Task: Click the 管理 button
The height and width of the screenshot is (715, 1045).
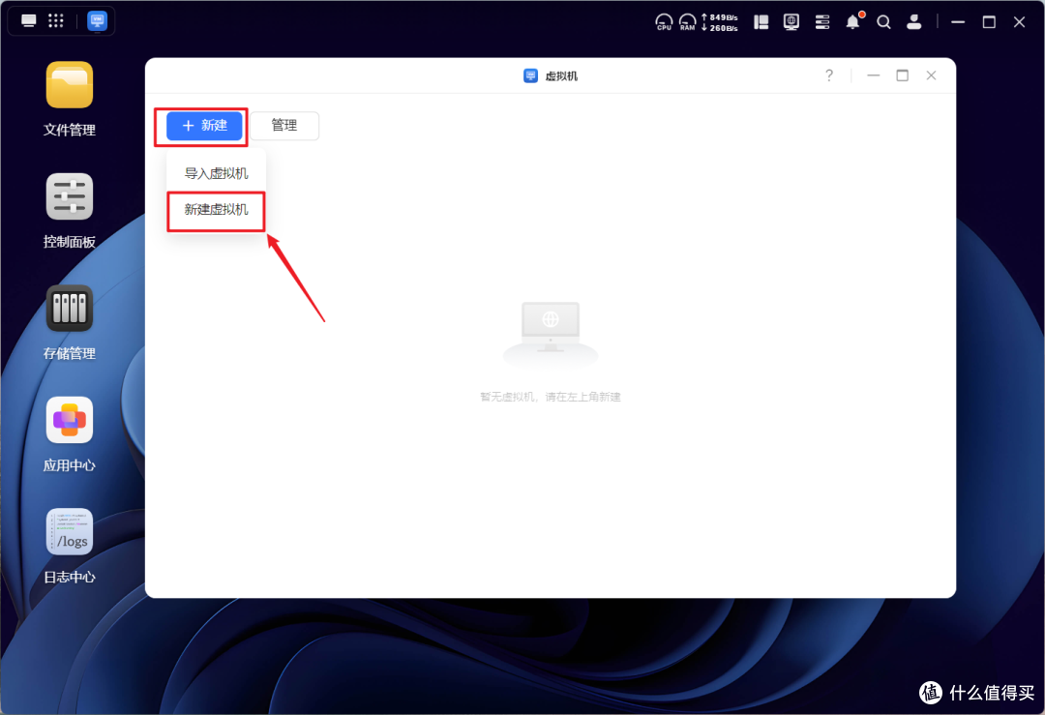Action: (284, 125)
